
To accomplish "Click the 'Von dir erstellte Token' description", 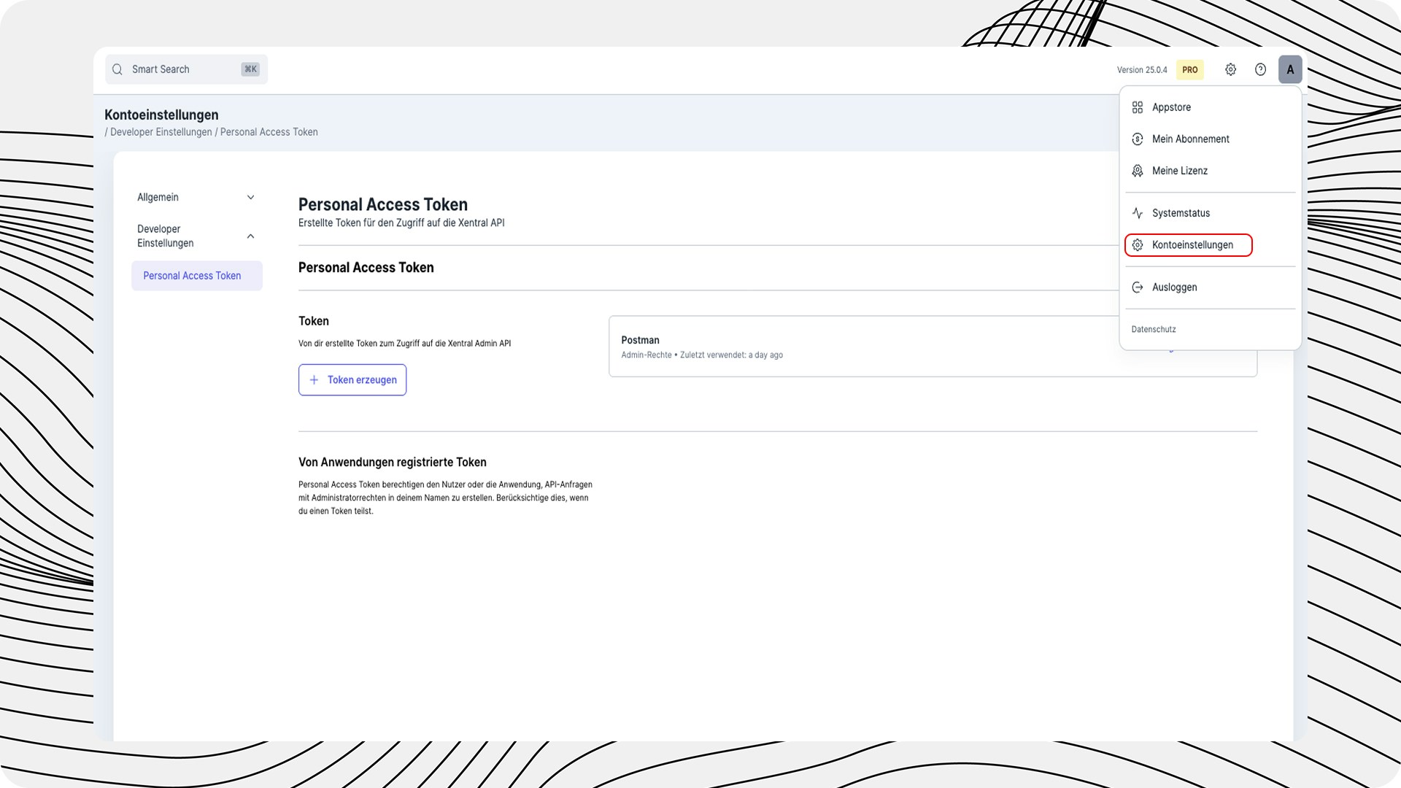I will pos(404,344).
